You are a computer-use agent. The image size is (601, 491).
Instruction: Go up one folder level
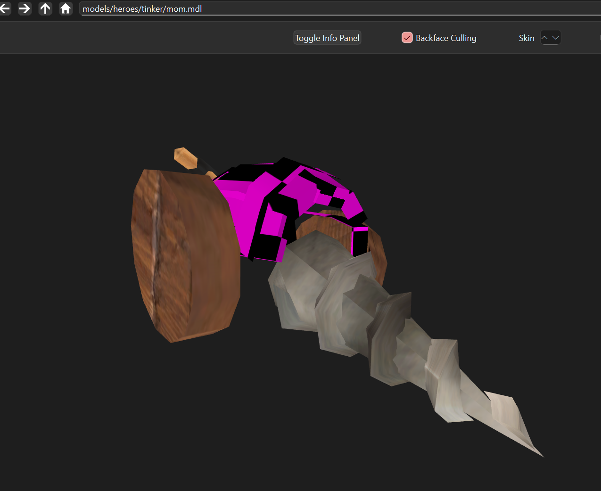45,8
